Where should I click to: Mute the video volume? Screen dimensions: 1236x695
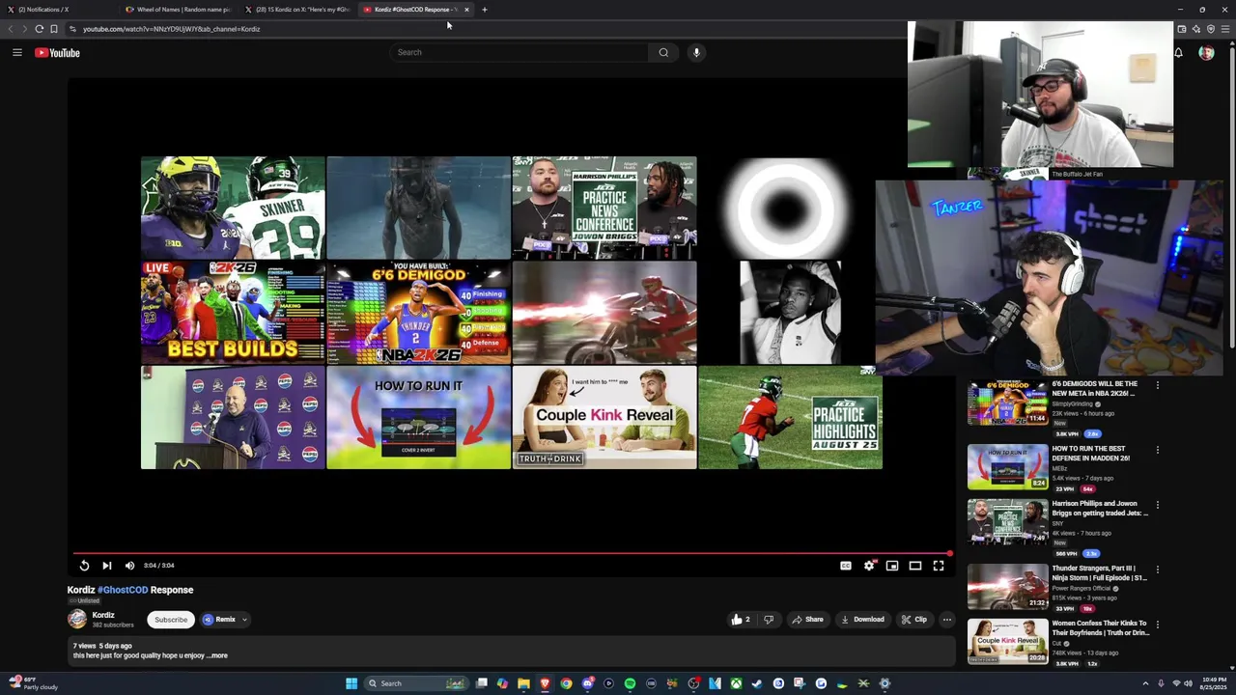tap(129, 566)
